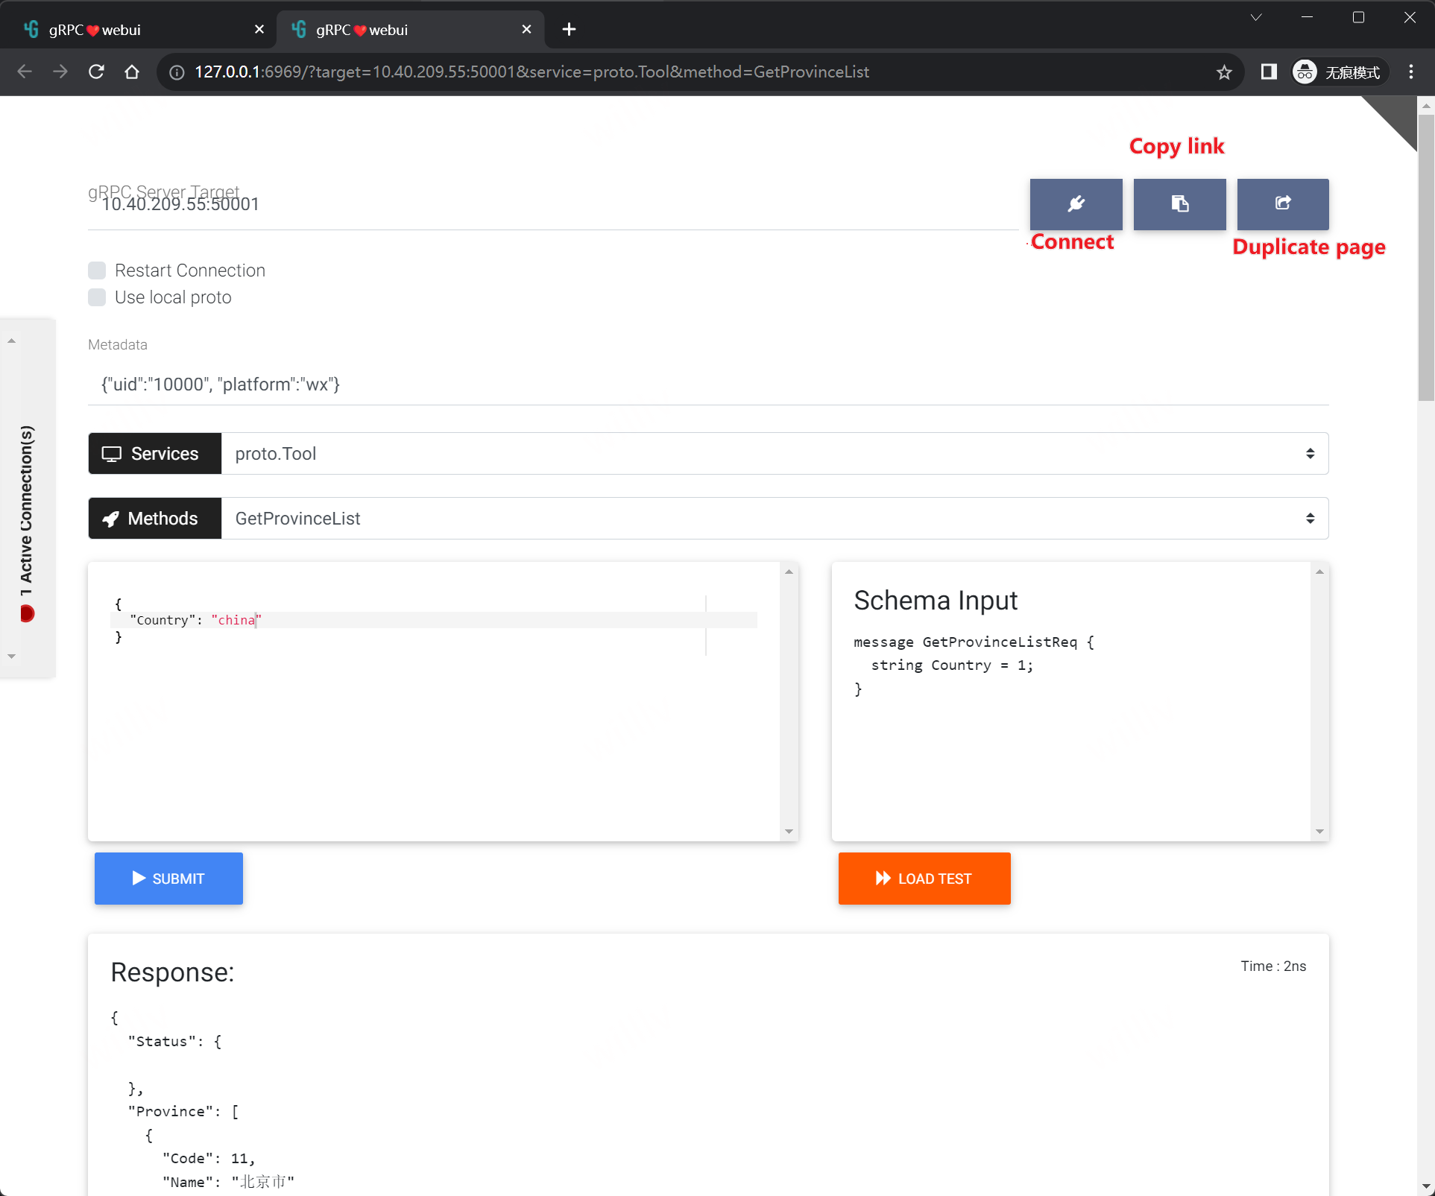Select GetProvinceList from Methods dropdown
The image size is (1435, 1196).
[x=774, y=518]
